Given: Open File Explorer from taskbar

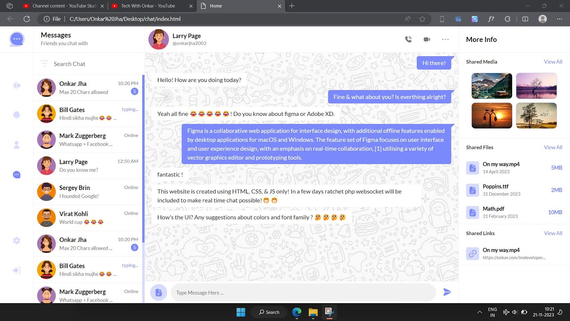Looking at the screenshot, I should pos(313,312).
